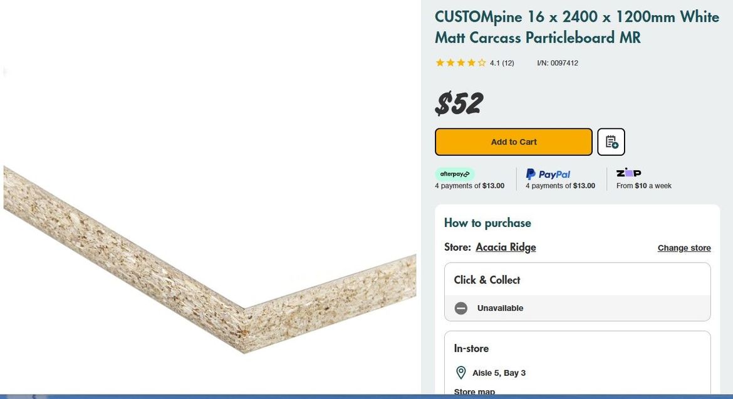Click the $52 price display
Viewport: 733px width, 399px height.
point(458,103)
